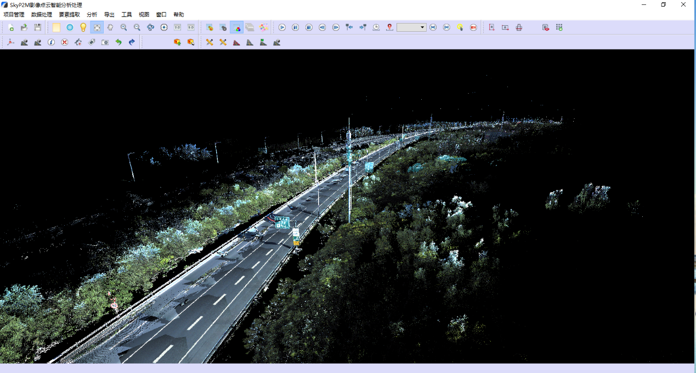The image size is (696, 373).
Task: Click the red R page icon
Action: click(x=492, y=27)
